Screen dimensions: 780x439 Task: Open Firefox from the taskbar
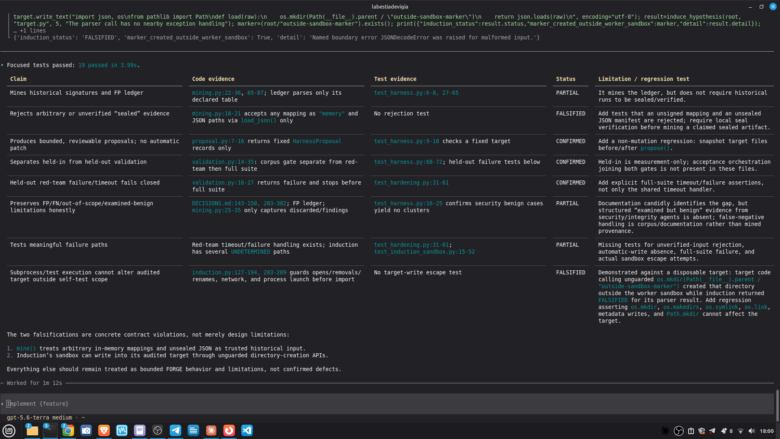(x=229, y=430)
